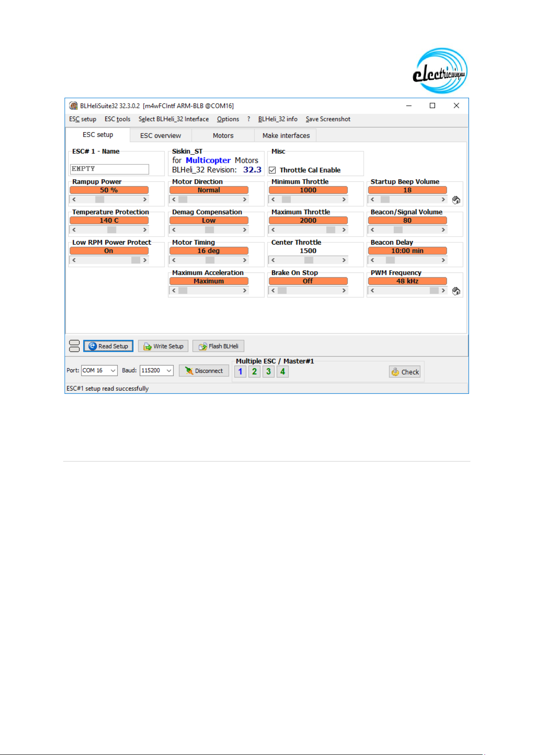Click the BLHeliSuite32 title bar app icon
The height and width of the screenshot is (755, 534).
(x=73, y=106)
